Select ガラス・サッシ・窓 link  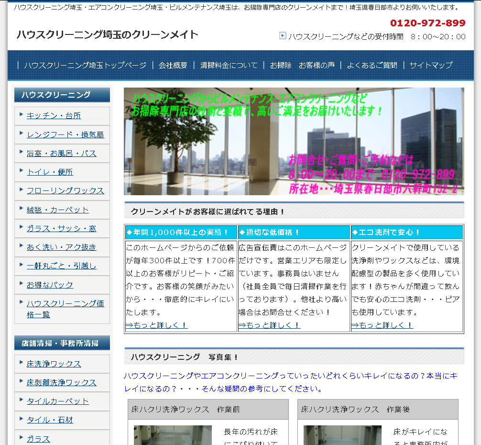pos(61,228)
